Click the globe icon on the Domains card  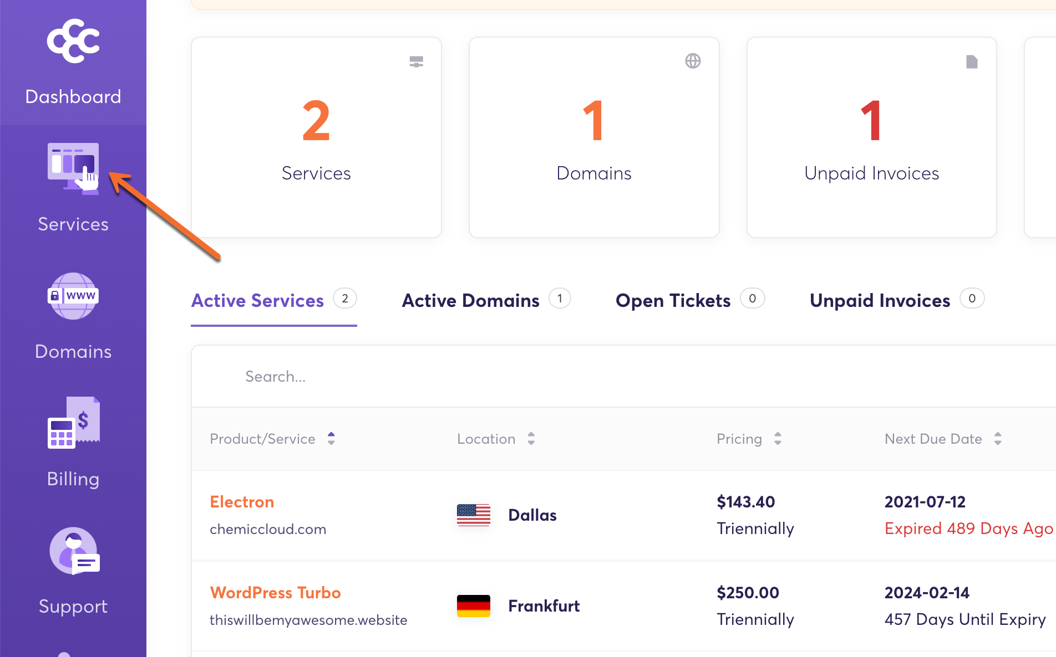point(693,61)
